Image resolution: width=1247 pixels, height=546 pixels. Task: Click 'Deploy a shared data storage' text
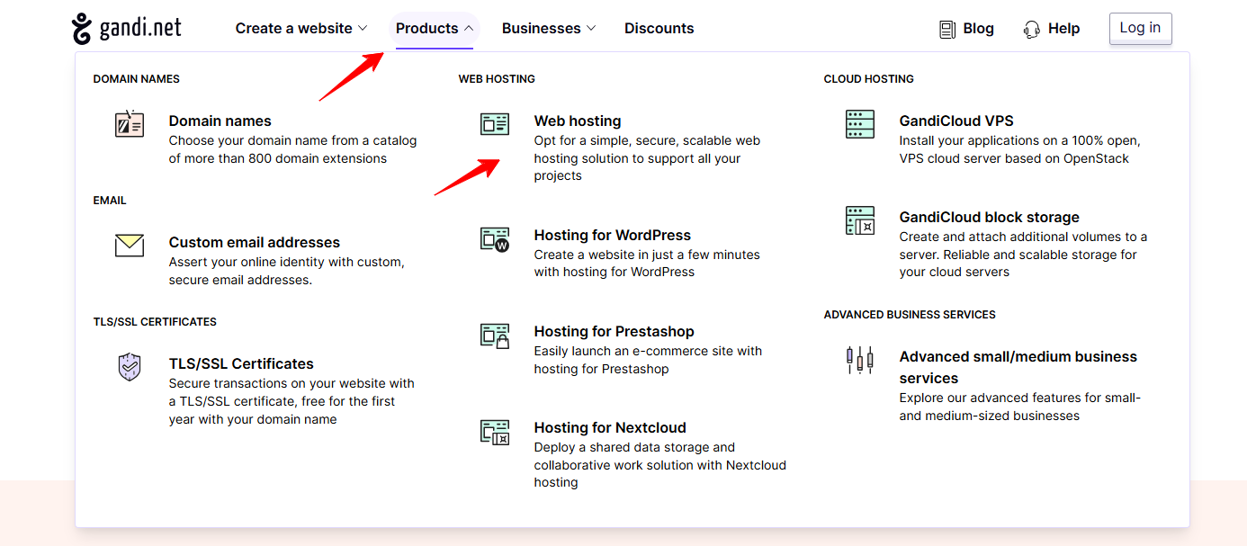660,465
